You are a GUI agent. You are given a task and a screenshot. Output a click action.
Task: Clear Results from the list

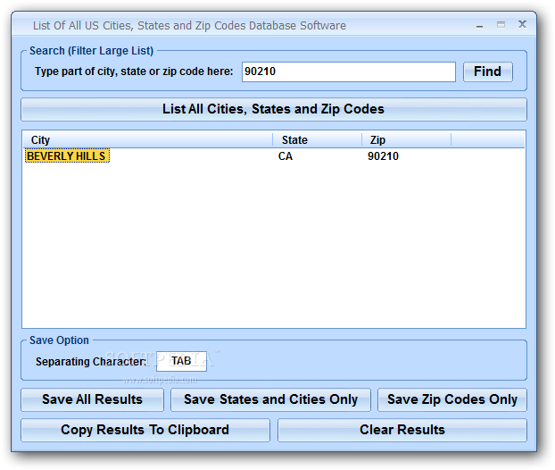[402, 430]
